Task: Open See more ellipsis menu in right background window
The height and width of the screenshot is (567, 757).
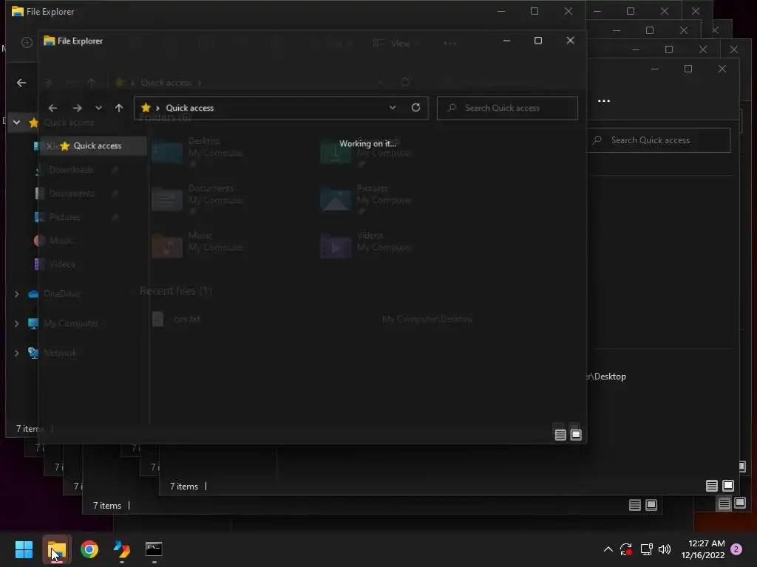Action: 603,100
